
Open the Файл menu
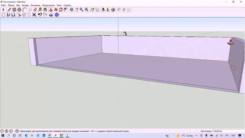(3, 5)
